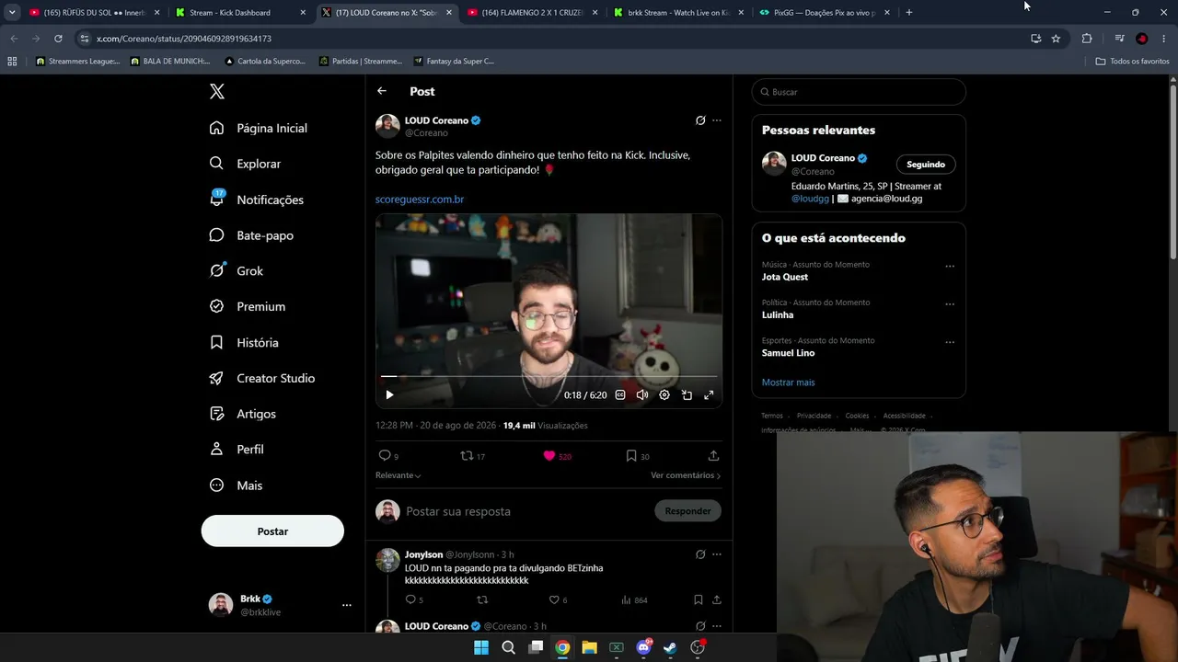Viewport: 1178px width, 662px height.
Task: Click the Postar button
Action: coord(272,531)
